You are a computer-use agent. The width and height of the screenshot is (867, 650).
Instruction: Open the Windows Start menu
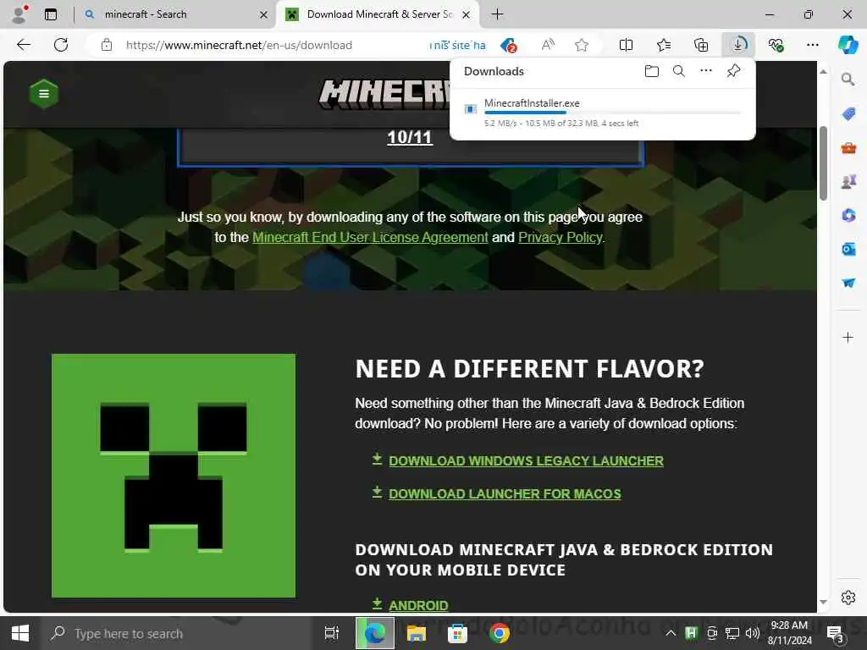coord(20,633)
